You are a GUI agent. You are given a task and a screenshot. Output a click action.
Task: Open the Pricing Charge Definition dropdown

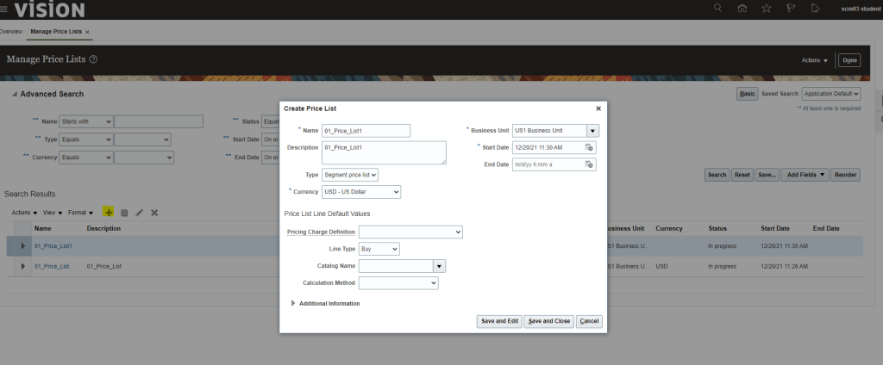(x=410, y=232)
